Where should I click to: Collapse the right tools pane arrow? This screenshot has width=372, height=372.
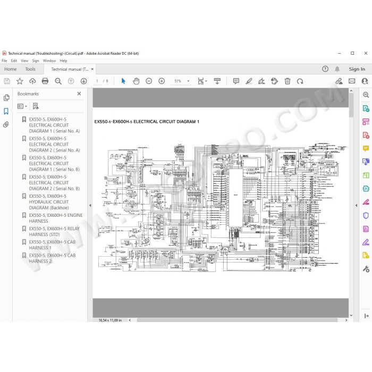coord(356,206)
